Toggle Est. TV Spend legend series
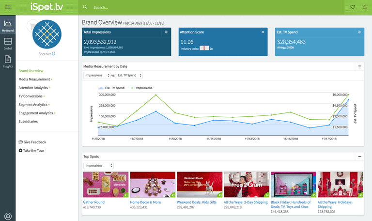 tap(111, 88)
